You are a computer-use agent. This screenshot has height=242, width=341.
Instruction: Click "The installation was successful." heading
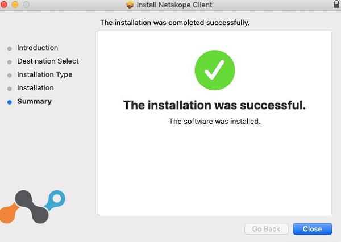pyautogui.click(x=214, y=105)
